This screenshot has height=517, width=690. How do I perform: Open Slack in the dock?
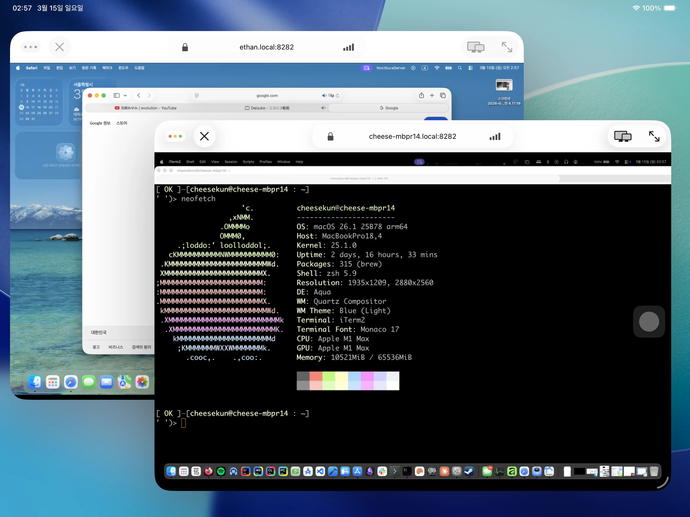point(382,471)
